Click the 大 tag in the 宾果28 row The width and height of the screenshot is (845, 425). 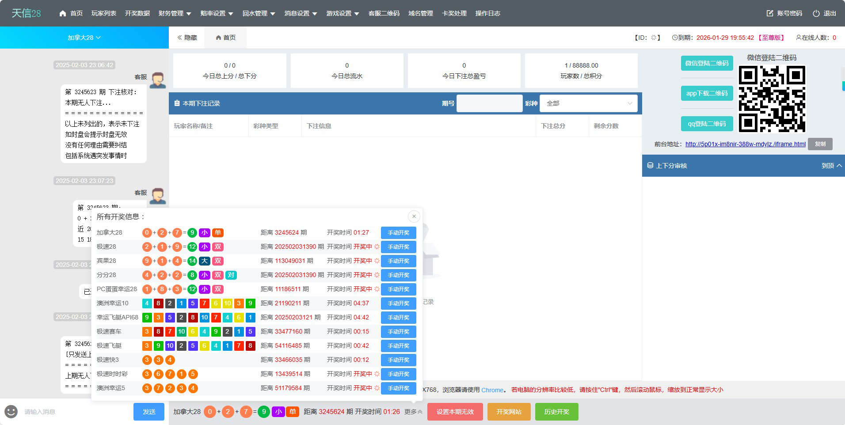(x=204, y=261)
